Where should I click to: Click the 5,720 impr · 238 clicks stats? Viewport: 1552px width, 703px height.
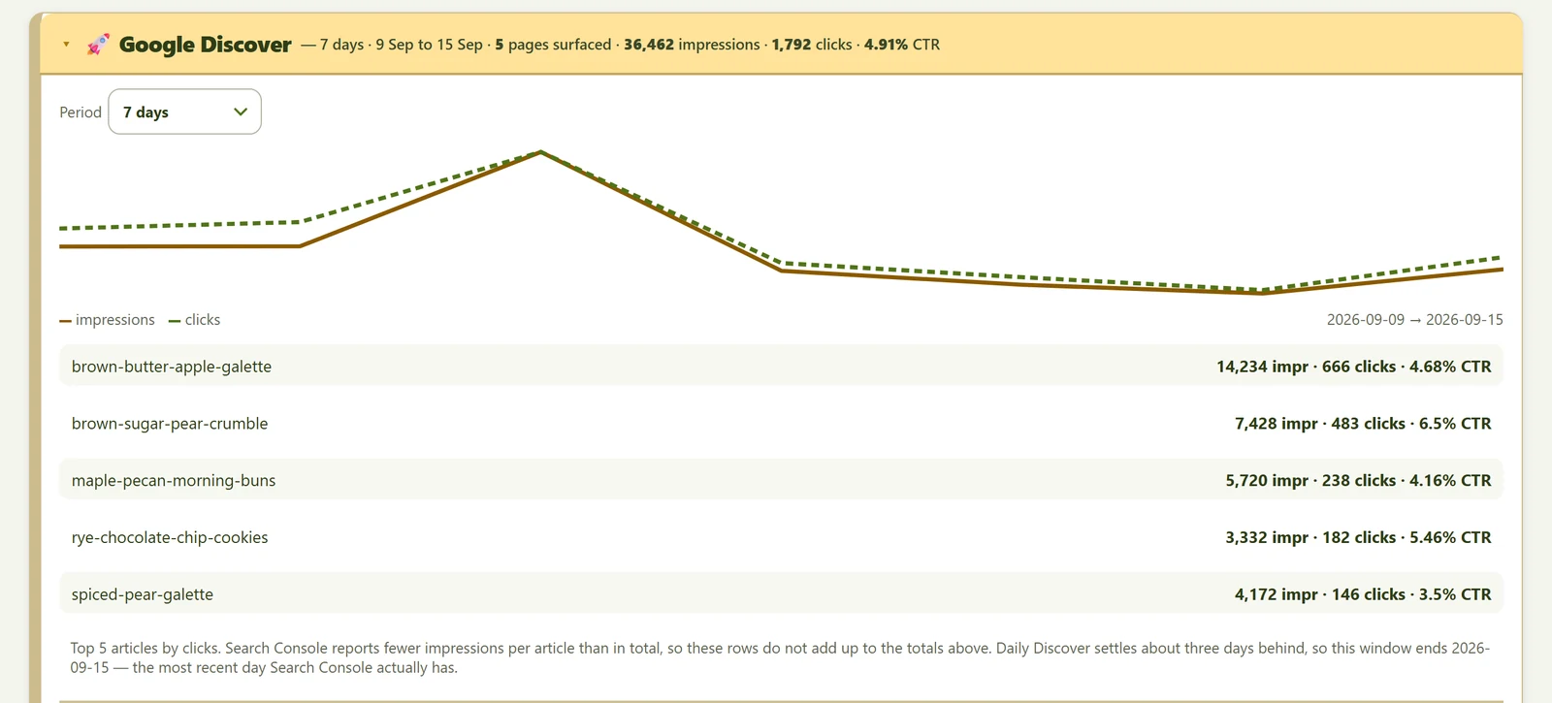click(x=1358, y=481)
